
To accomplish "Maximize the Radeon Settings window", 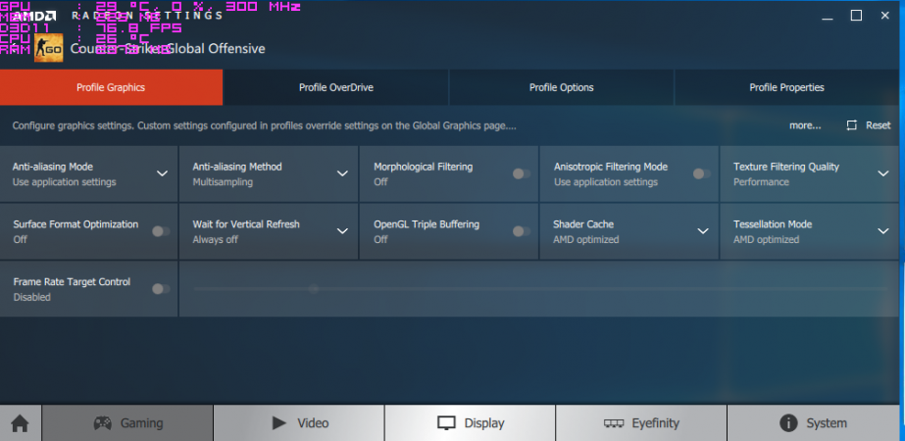I will coord(857,16).
